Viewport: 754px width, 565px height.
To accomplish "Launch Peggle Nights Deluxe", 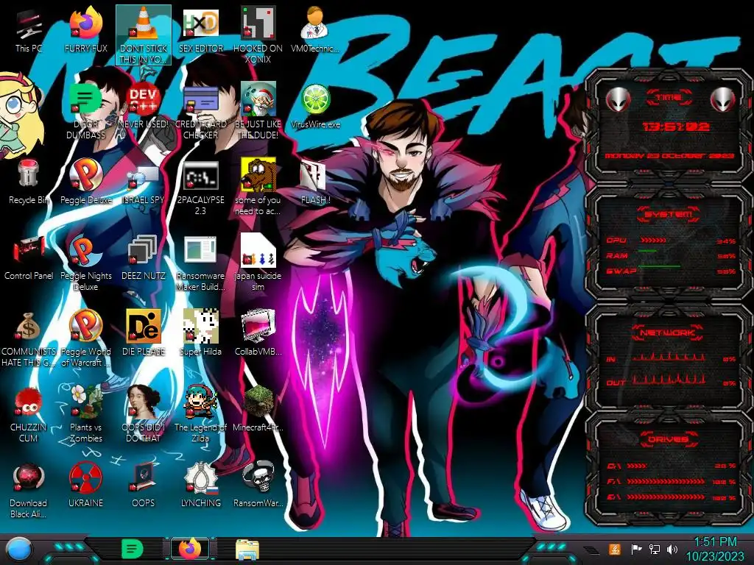I will tap(85, 263).
